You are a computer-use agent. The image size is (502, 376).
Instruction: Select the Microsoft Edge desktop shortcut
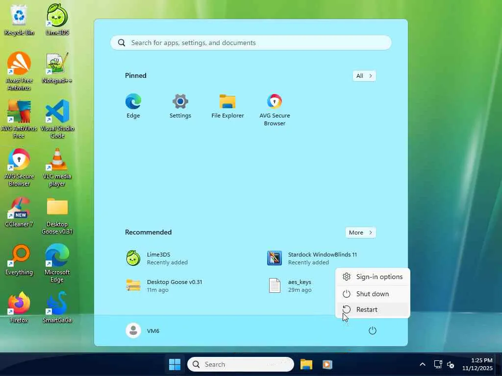[57, 263]
